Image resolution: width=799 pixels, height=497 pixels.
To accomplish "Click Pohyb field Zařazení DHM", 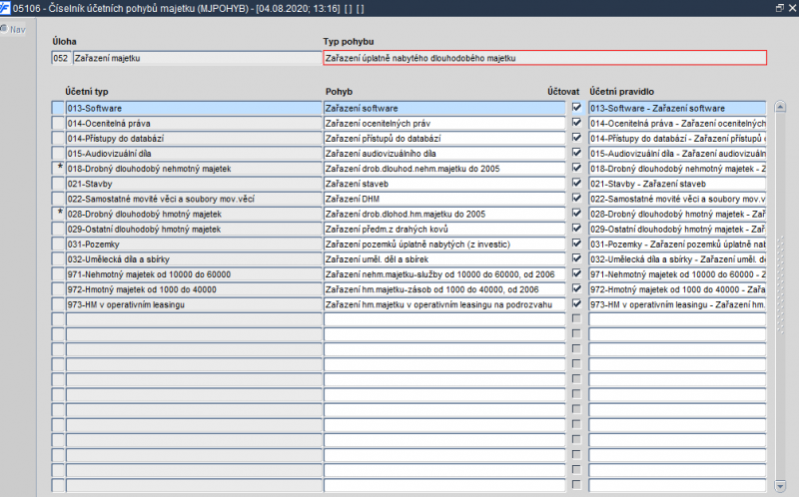I will pyautogui.click(x=444, y=199).
